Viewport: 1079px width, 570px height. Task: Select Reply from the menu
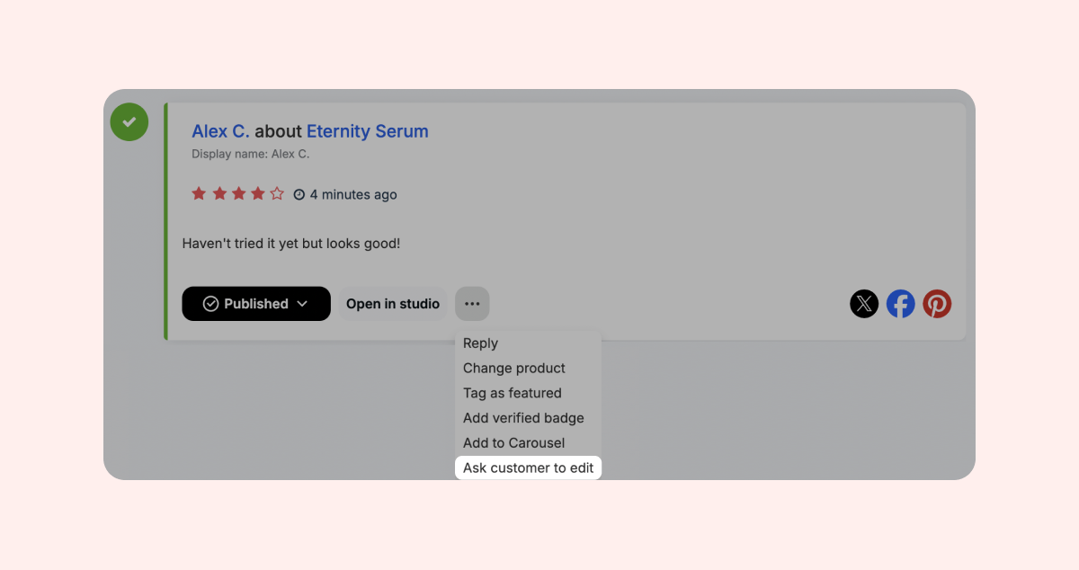coord(528,343)
